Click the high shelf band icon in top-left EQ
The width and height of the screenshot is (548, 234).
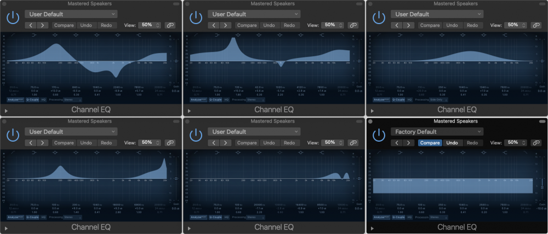[139, 35]
